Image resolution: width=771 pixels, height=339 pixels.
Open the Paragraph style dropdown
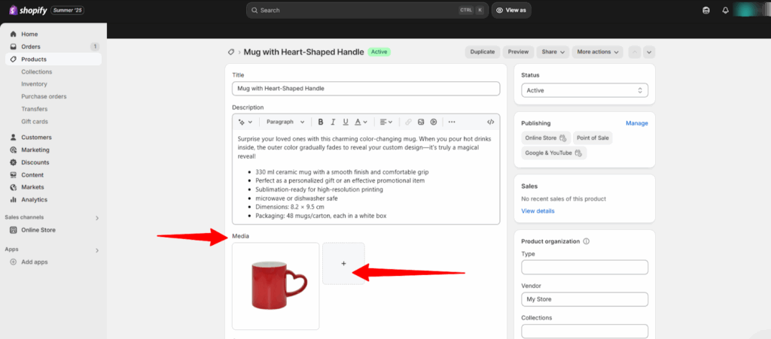click(x=285, y=122)
